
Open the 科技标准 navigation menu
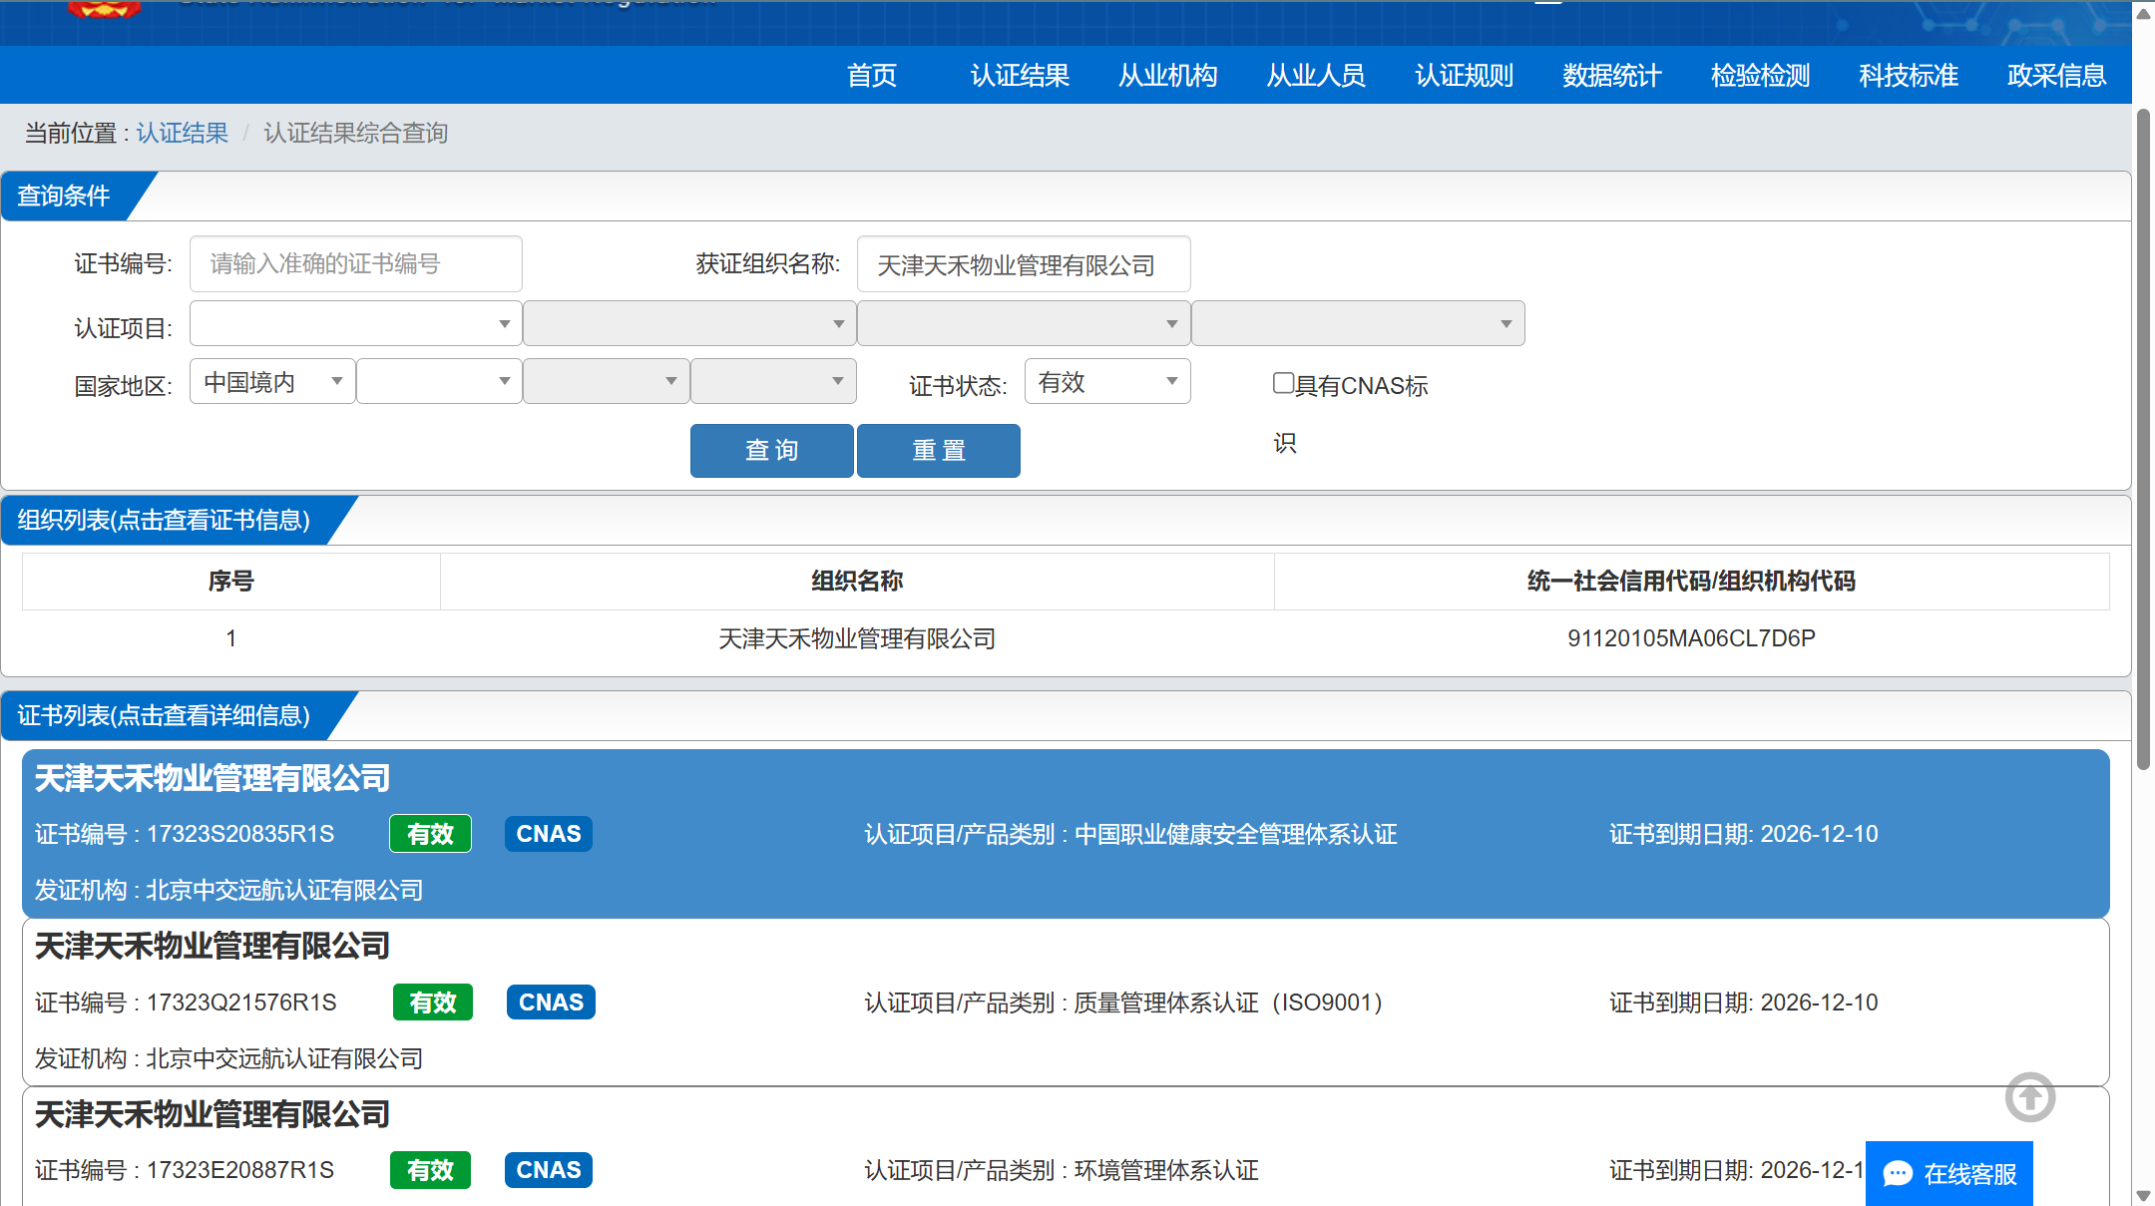click(1909, 75)
